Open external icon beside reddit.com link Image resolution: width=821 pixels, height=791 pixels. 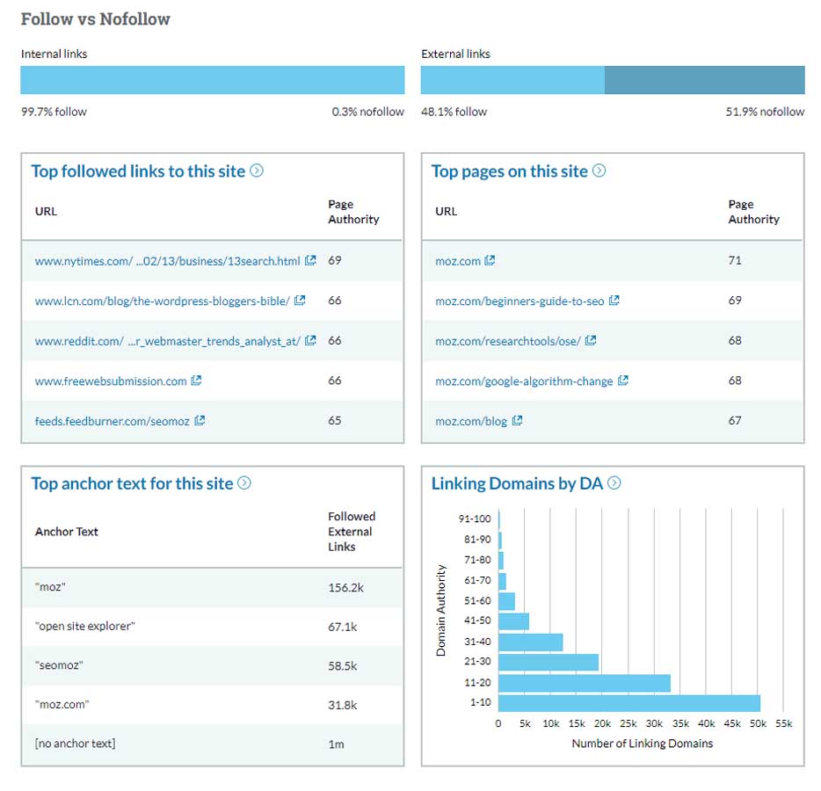[x=310, y=340]
